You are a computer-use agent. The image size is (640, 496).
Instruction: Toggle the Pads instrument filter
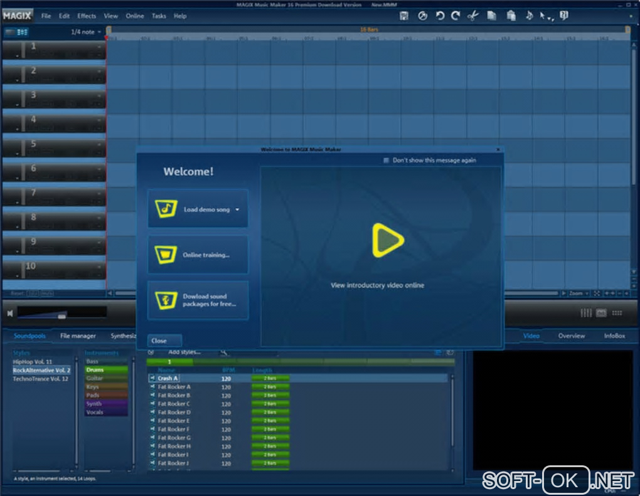106,395
